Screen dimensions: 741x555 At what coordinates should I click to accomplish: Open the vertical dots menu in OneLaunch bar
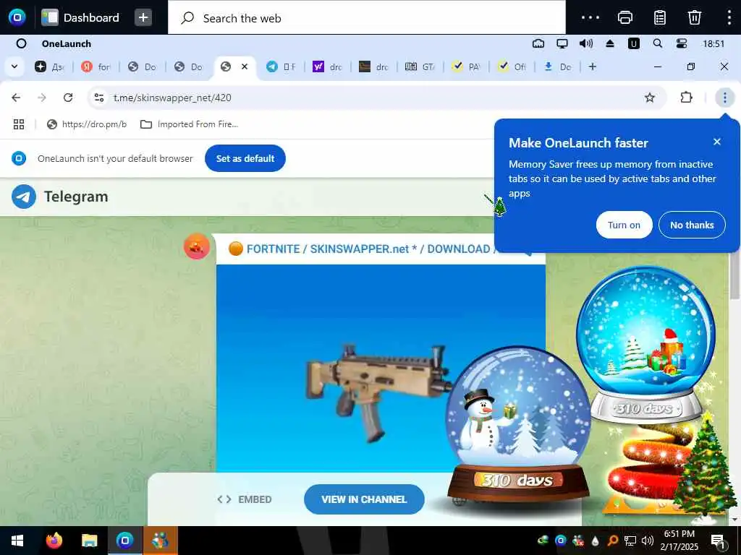pos(729,17)
